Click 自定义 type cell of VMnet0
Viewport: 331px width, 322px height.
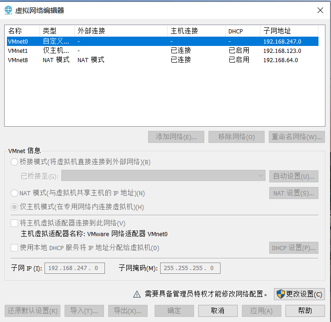[56, 41]
